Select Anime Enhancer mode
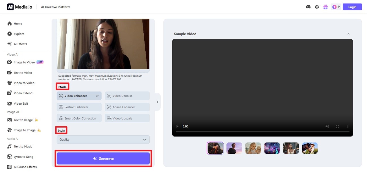 127,107
